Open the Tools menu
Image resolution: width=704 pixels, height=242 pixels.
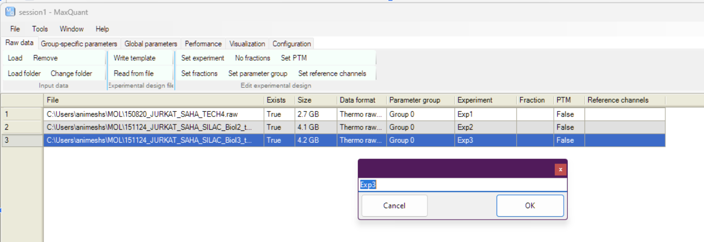click(40, 29)
